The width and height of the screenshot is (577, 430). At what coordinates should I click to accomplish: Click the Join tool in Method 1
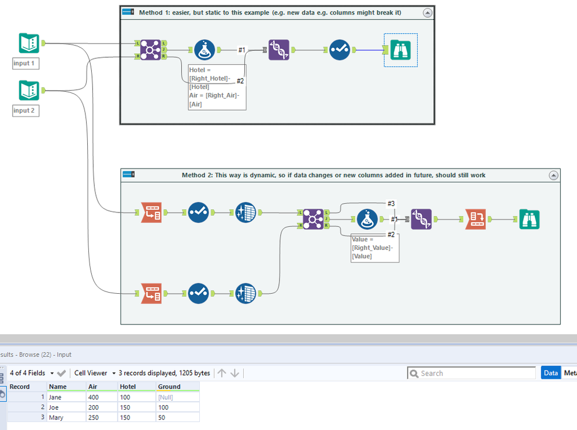pos(151,50)
